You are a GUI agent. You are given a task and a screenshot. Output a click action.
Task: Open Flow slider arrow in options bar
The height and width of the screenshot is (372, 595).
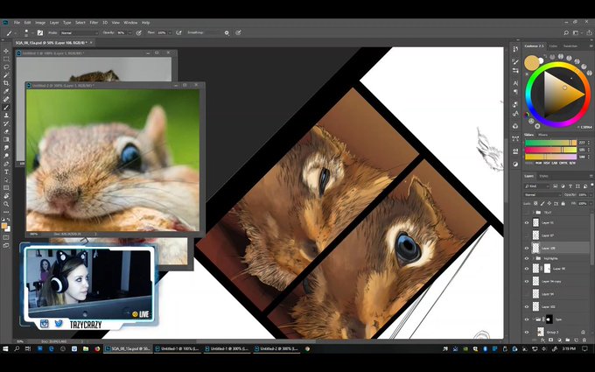tap(170, 33)
